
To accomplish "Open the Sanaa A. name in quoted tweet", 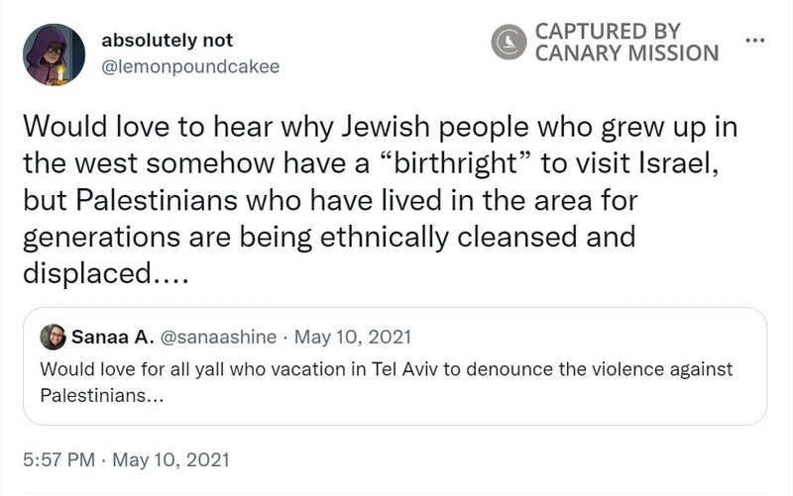I will (x=112, y=338).
